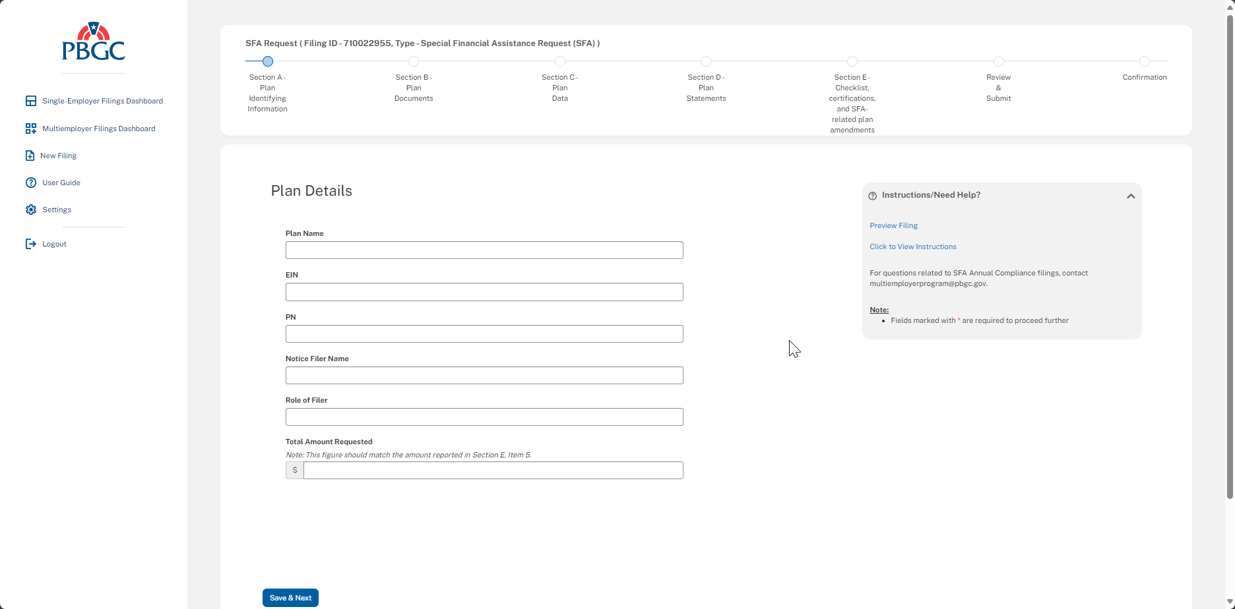Go to Section C Plan Data step
The width and height of the screenshot is (1235, 609).
point(559,61)
